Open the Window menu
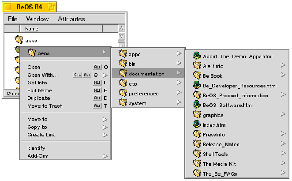The image size is (292, 181). (37, 19)
